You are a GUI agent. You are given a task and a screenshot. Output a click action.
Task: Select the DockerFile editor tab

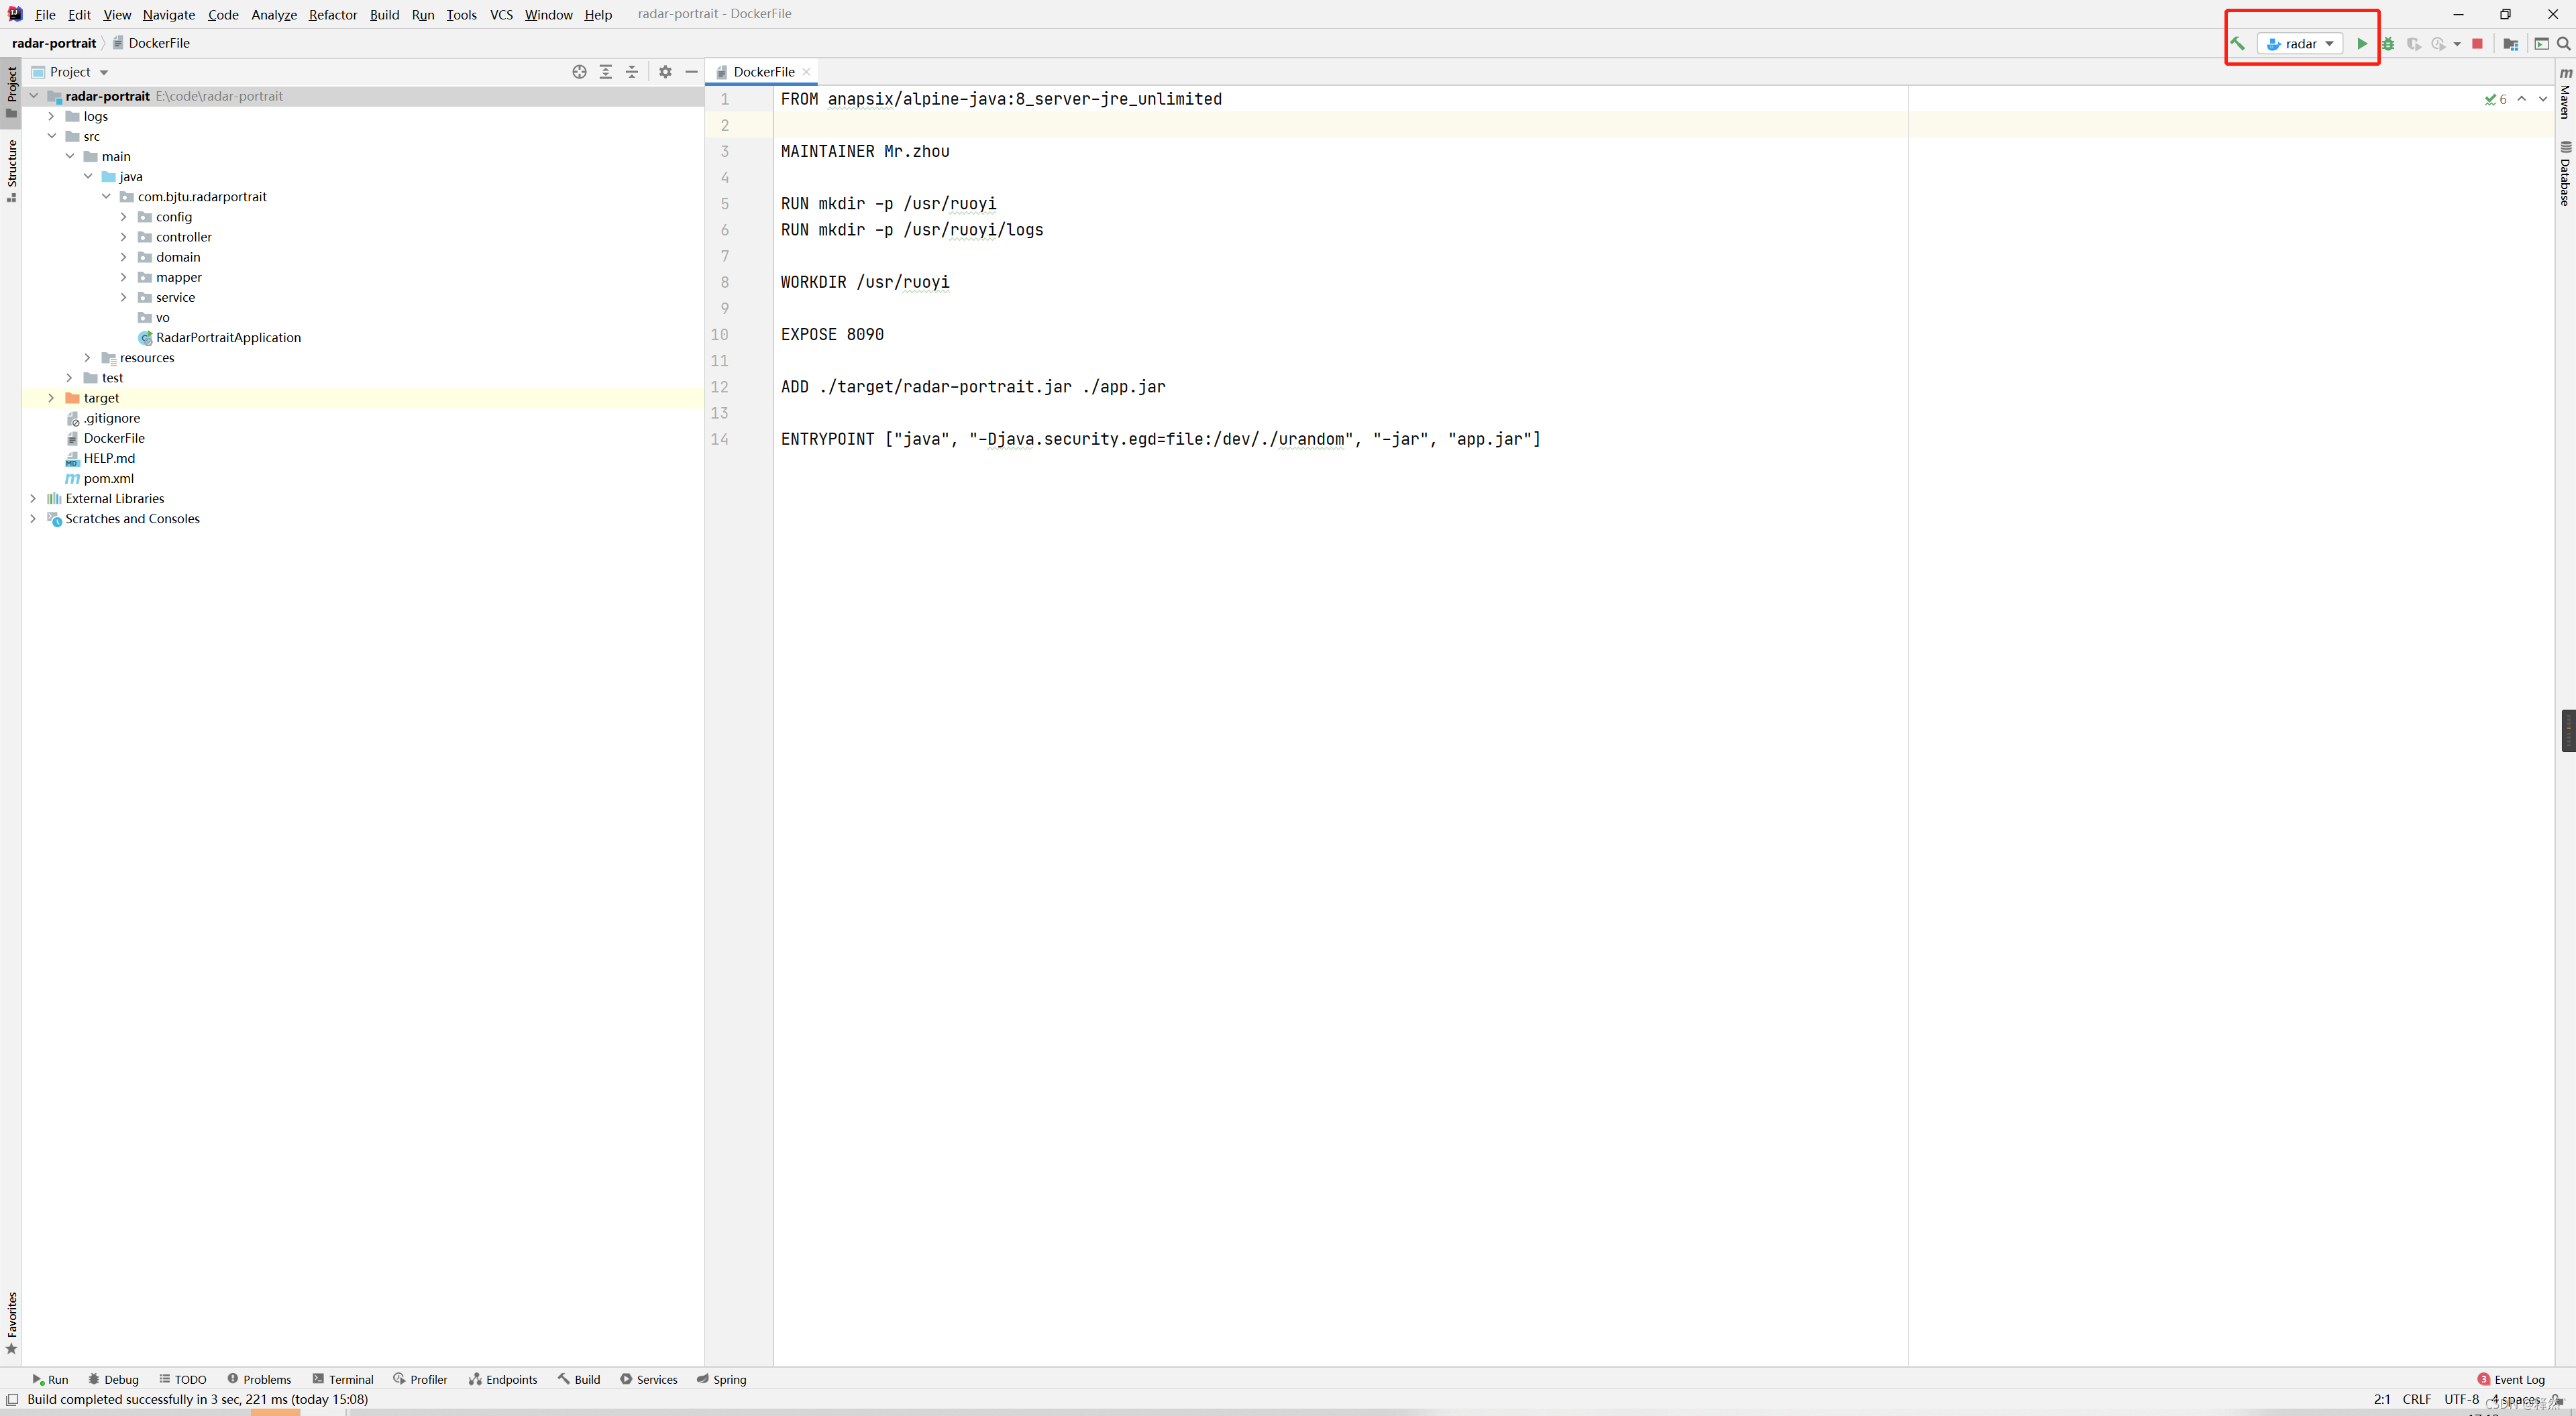point(763,71)
